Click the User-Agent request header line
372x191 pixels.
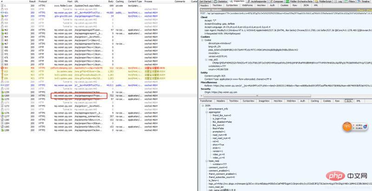(x=288, y=30)
